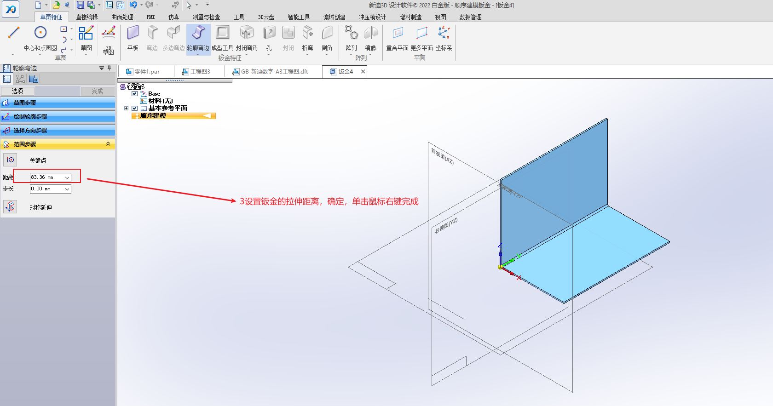Click the 更多平面 more planes tool
Viewport: 773px width, 406px height.
422,38
